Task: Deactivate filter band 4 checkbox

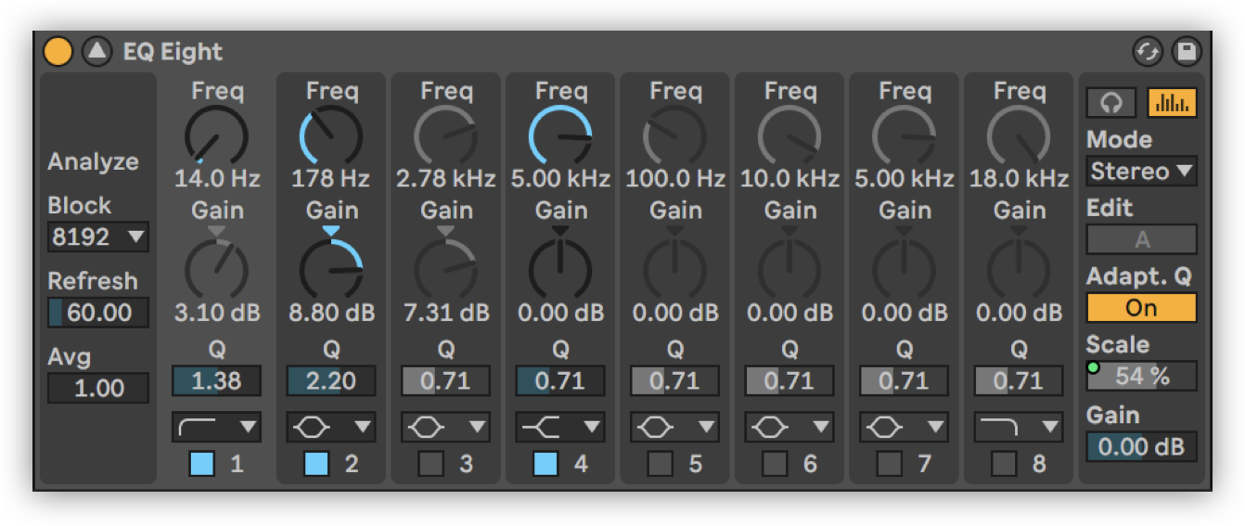Action: point(545,463)
